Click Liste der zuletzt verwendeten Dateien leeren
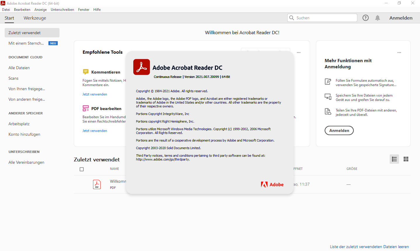 click(369, 247)
